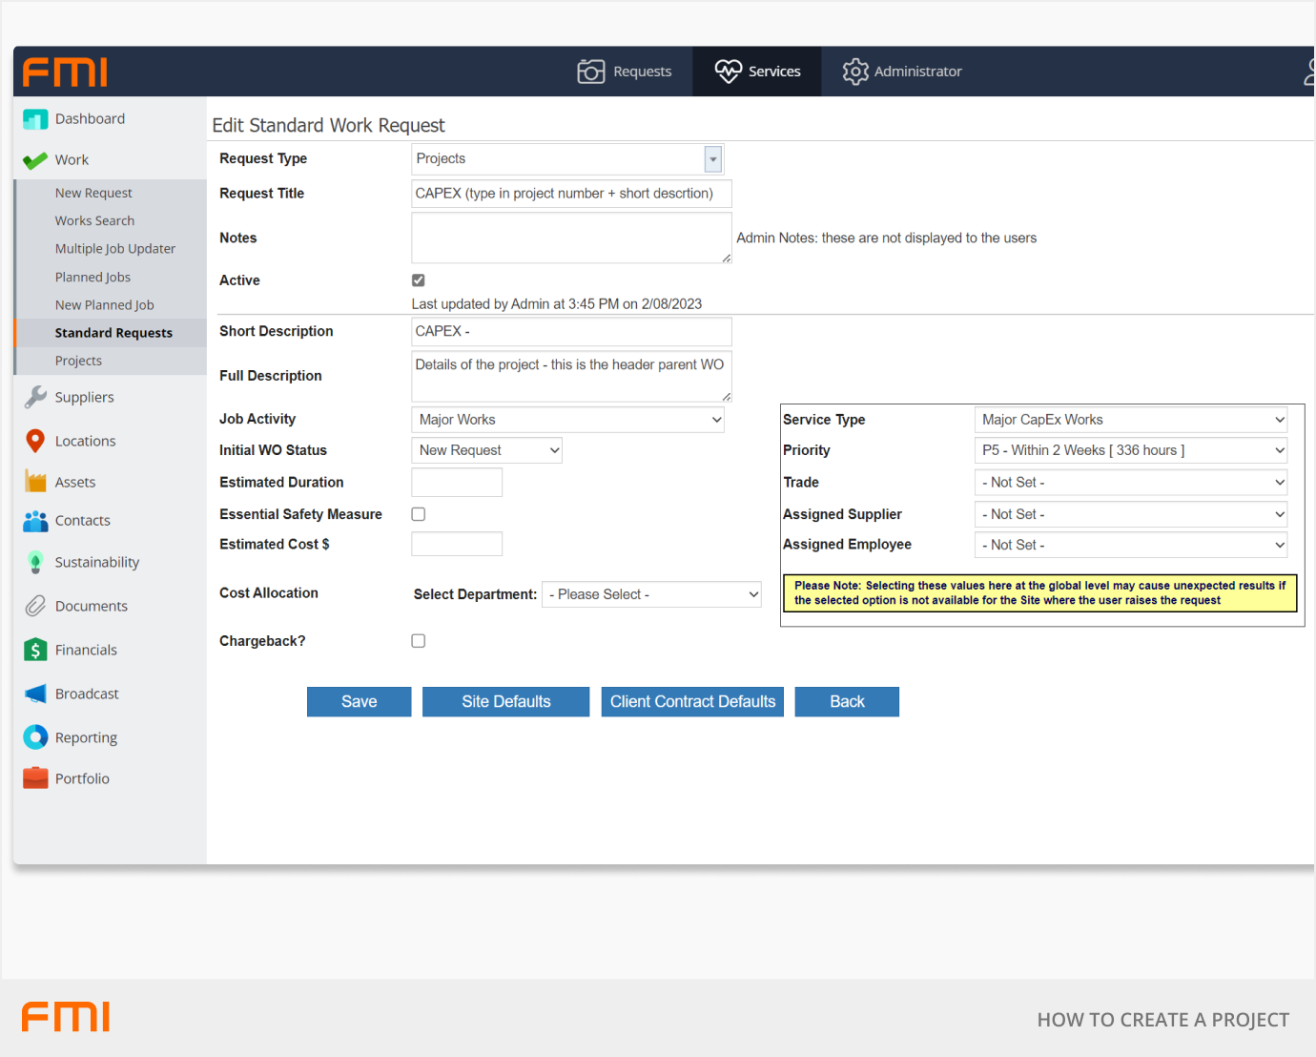Screen dimensions: 1316x1057
Task: Click the Broadcast megaphone icon
Action: (35, 694)
